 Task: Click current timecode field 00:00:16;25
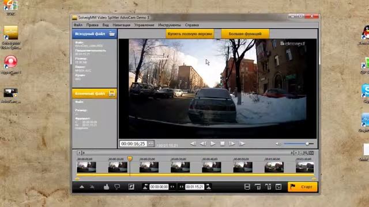(133, 144)
